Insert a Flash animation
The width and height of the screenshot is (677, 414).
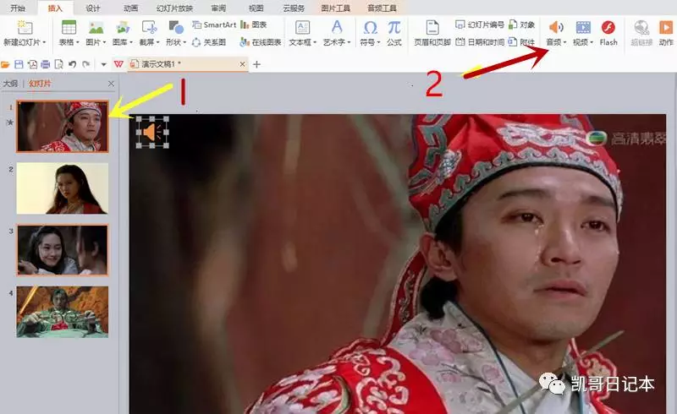(608, 32)
